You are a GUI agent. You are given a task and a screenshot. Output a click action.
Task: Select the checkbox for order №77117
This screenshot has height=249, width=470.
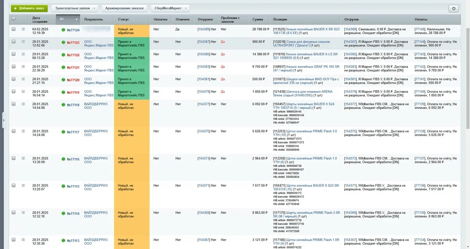click(14, 131)
